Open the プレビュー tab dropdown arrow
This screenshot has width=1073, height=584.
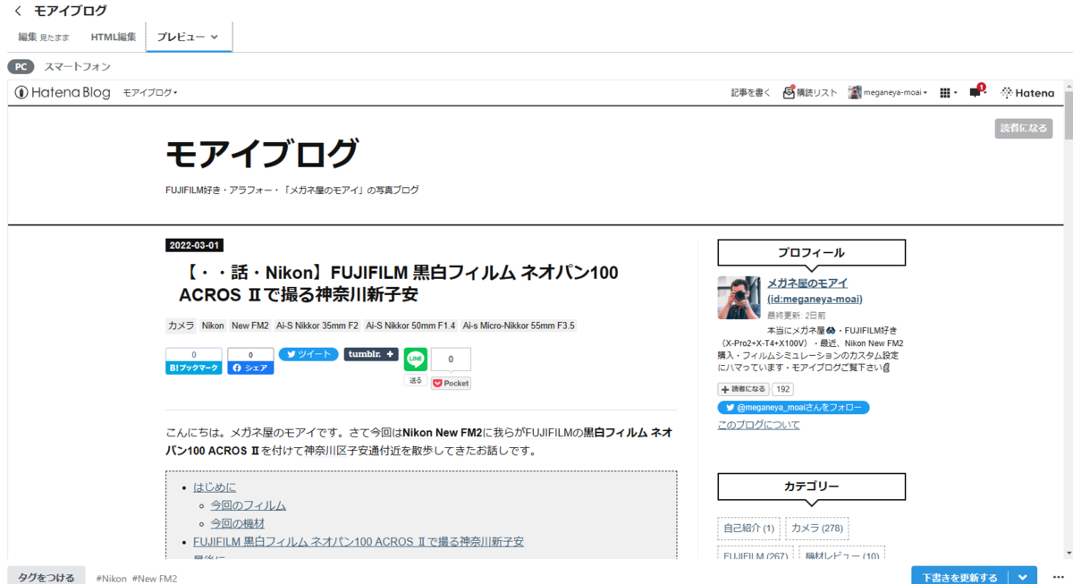(x=215, y=37)
